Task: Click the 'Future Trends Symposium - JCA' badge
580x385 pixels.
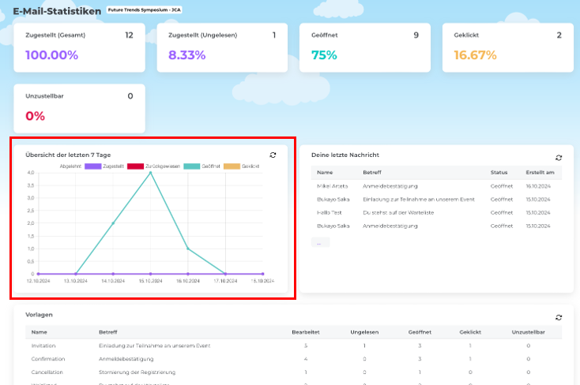Action: 145,10
